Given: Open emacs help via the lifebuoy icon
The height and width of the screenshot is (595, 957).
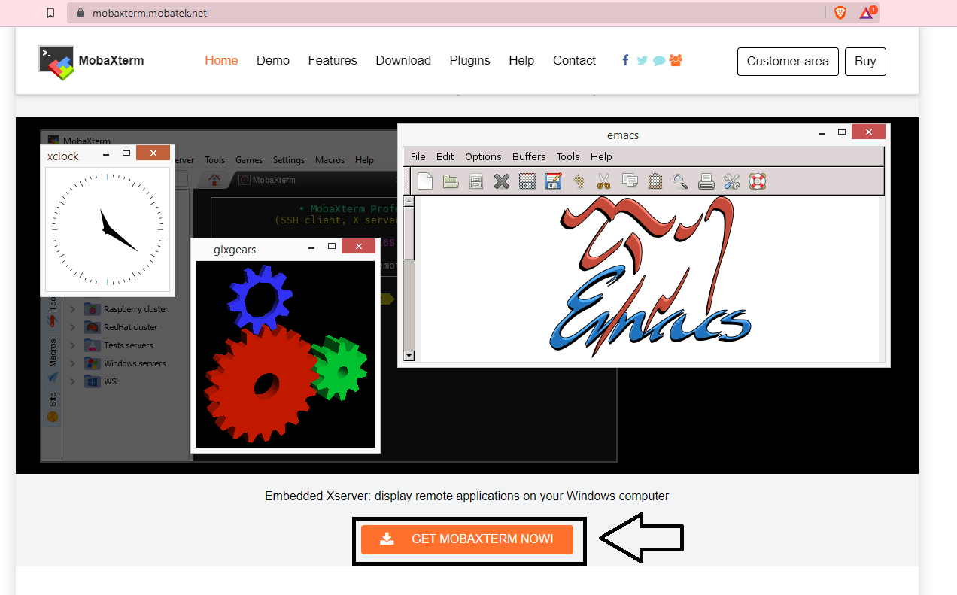Looking at the screenshot, I should (x=758, y=181).
